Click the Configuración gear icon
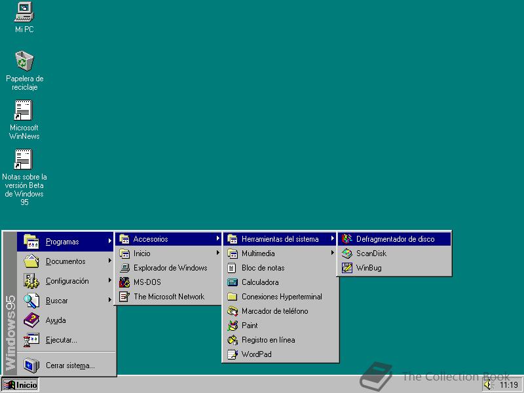This screenshot has width=524, height=393. tap(31, 281)
